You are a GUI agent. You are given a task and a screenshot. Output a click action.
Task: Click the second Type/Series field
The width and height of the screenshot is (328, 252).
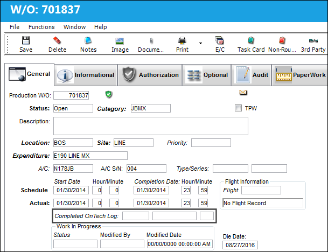pos(269,169)
